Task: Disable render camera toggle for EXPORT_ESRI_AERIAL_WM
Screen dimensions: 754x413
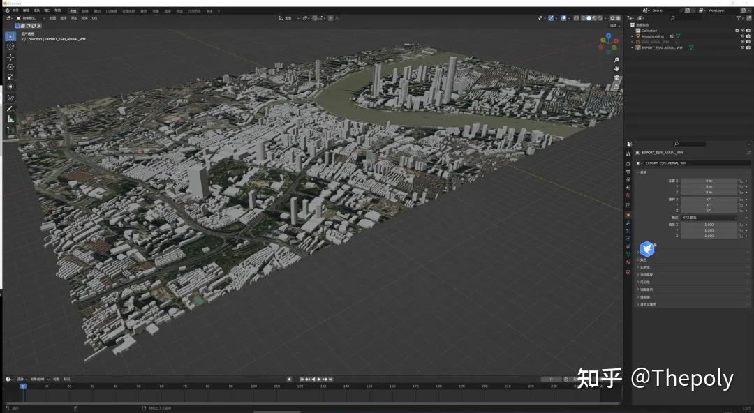Action: click(x=748, y=47)
